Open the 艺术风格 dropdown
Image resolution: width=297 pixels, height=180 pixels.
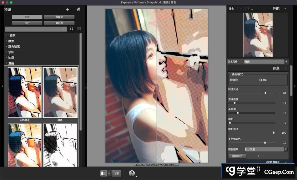pos(266,62)
